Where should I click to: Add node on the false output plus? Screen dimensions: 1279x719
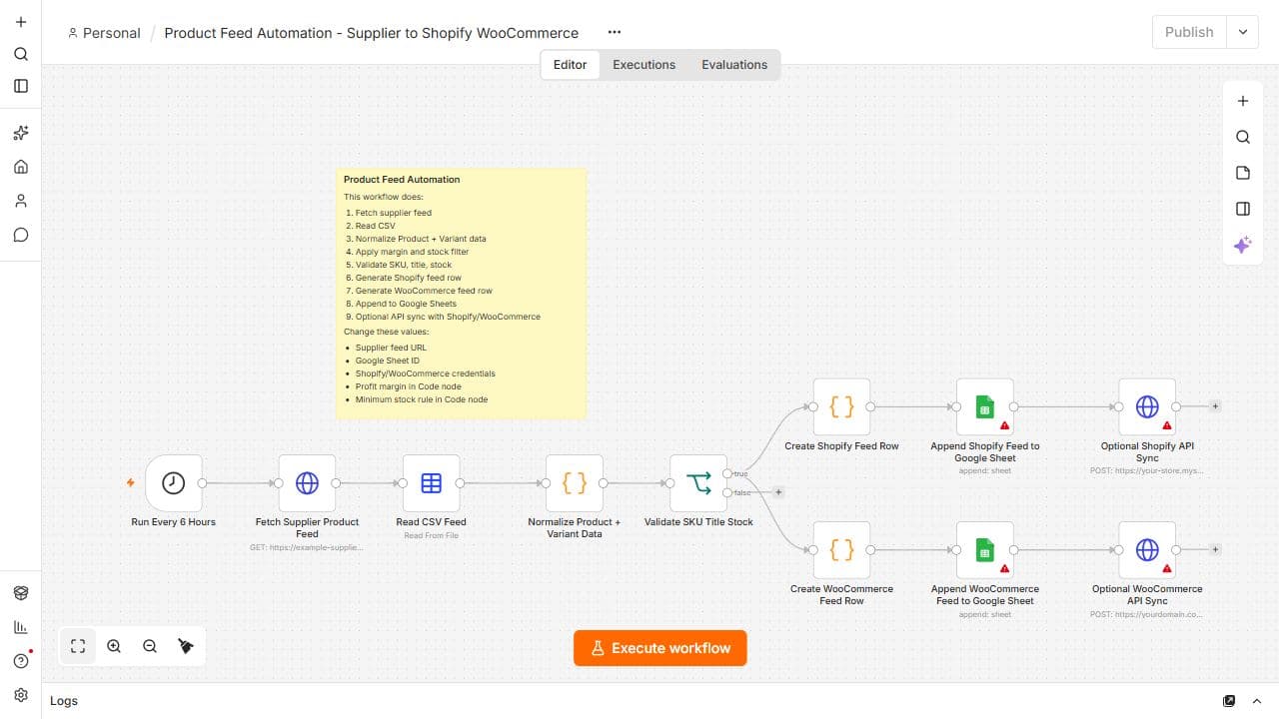point(778,492)
